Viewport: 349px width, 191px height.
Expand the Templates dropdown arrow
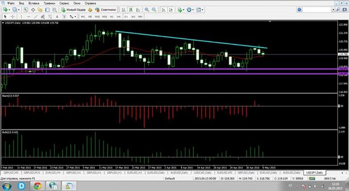[203, 10]
